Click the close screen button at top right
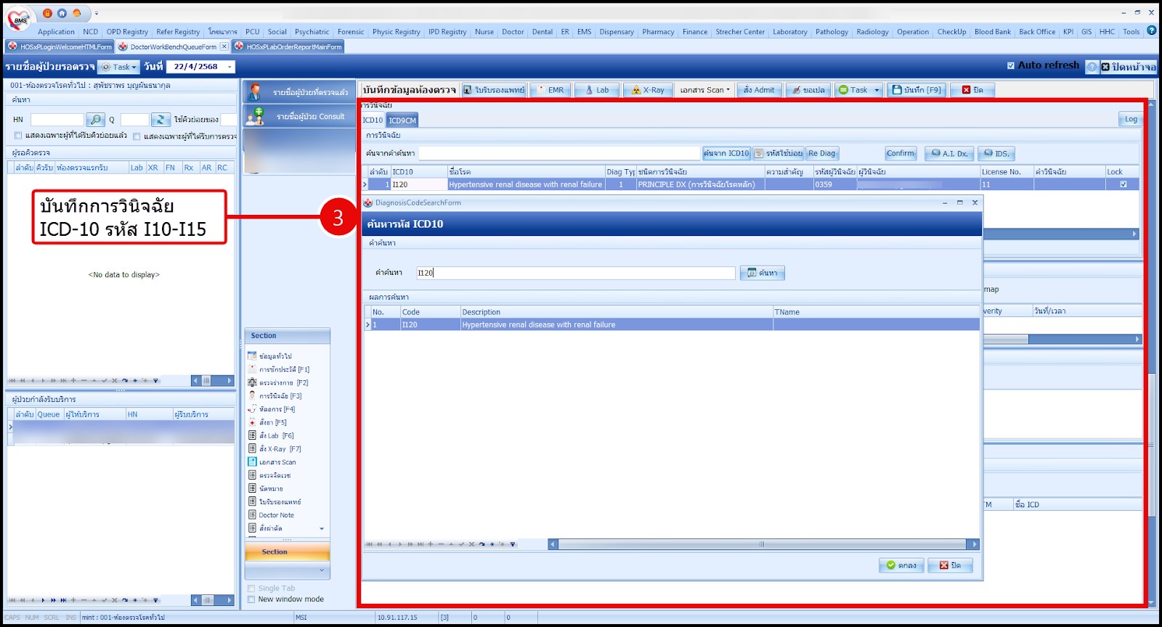The width and height of the screenshot is (1162, 627). [1129, 67]
